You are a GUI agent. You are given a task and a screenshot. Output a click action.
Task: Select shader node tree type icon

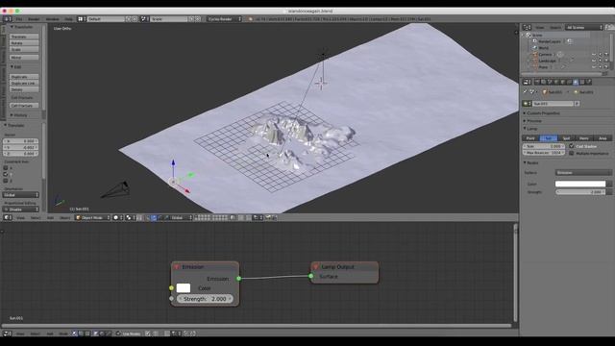click(74, 334)
